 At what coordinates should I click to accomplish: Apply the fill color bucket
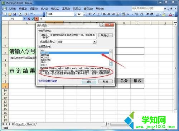(164, 14)
